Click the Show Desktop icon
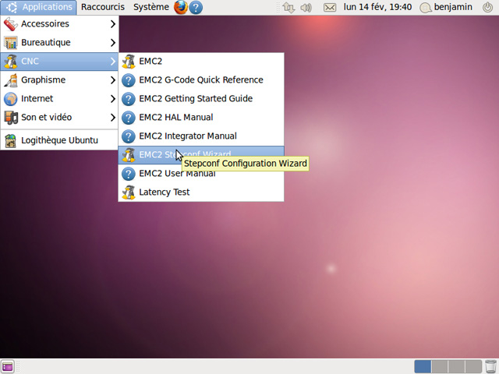 8,366
